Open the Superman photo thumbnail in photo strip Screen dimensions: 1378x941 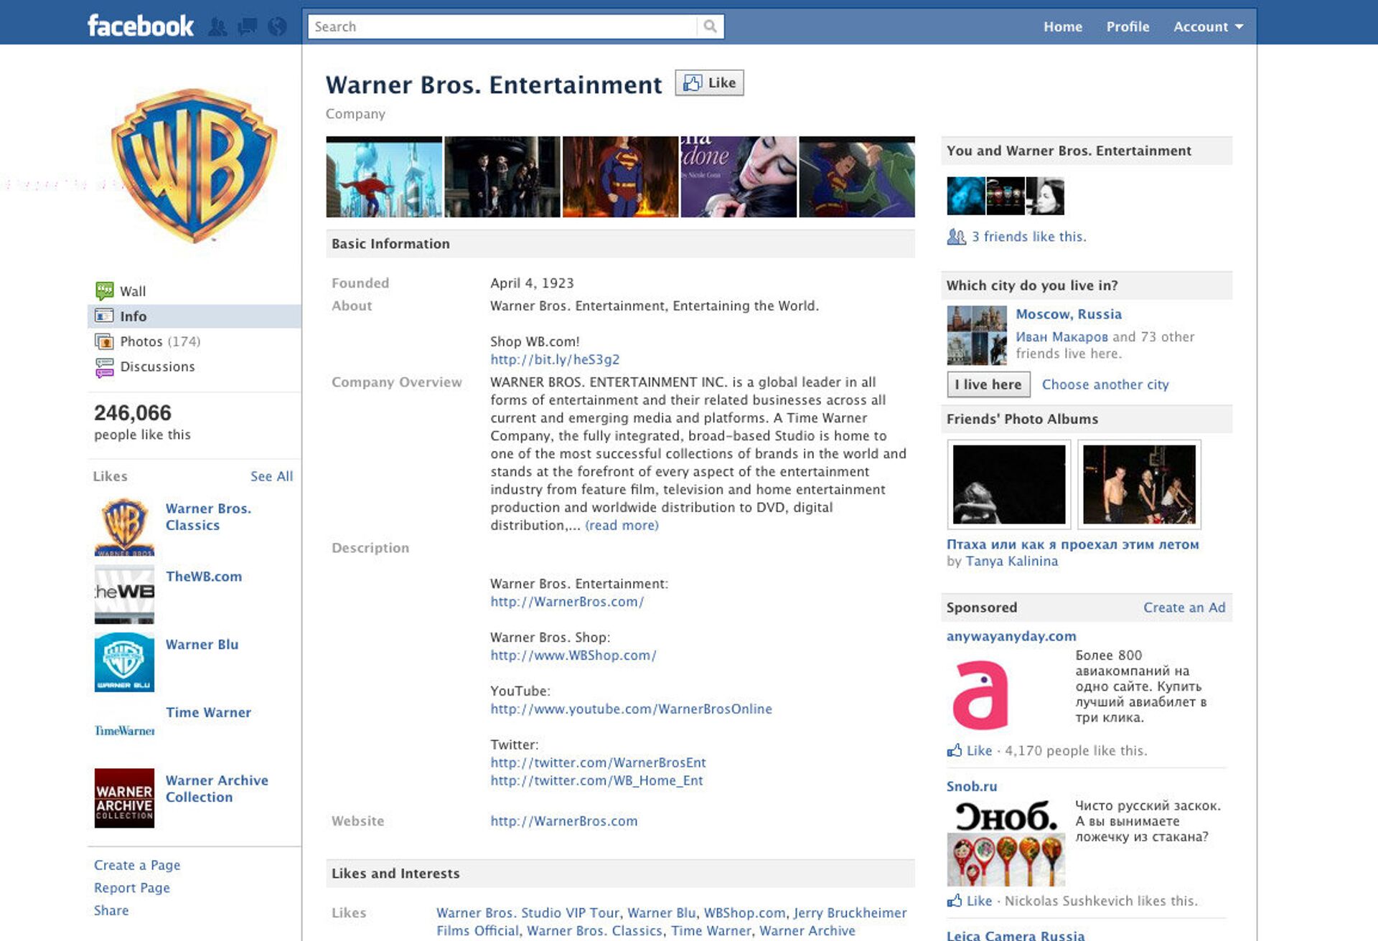620,177
